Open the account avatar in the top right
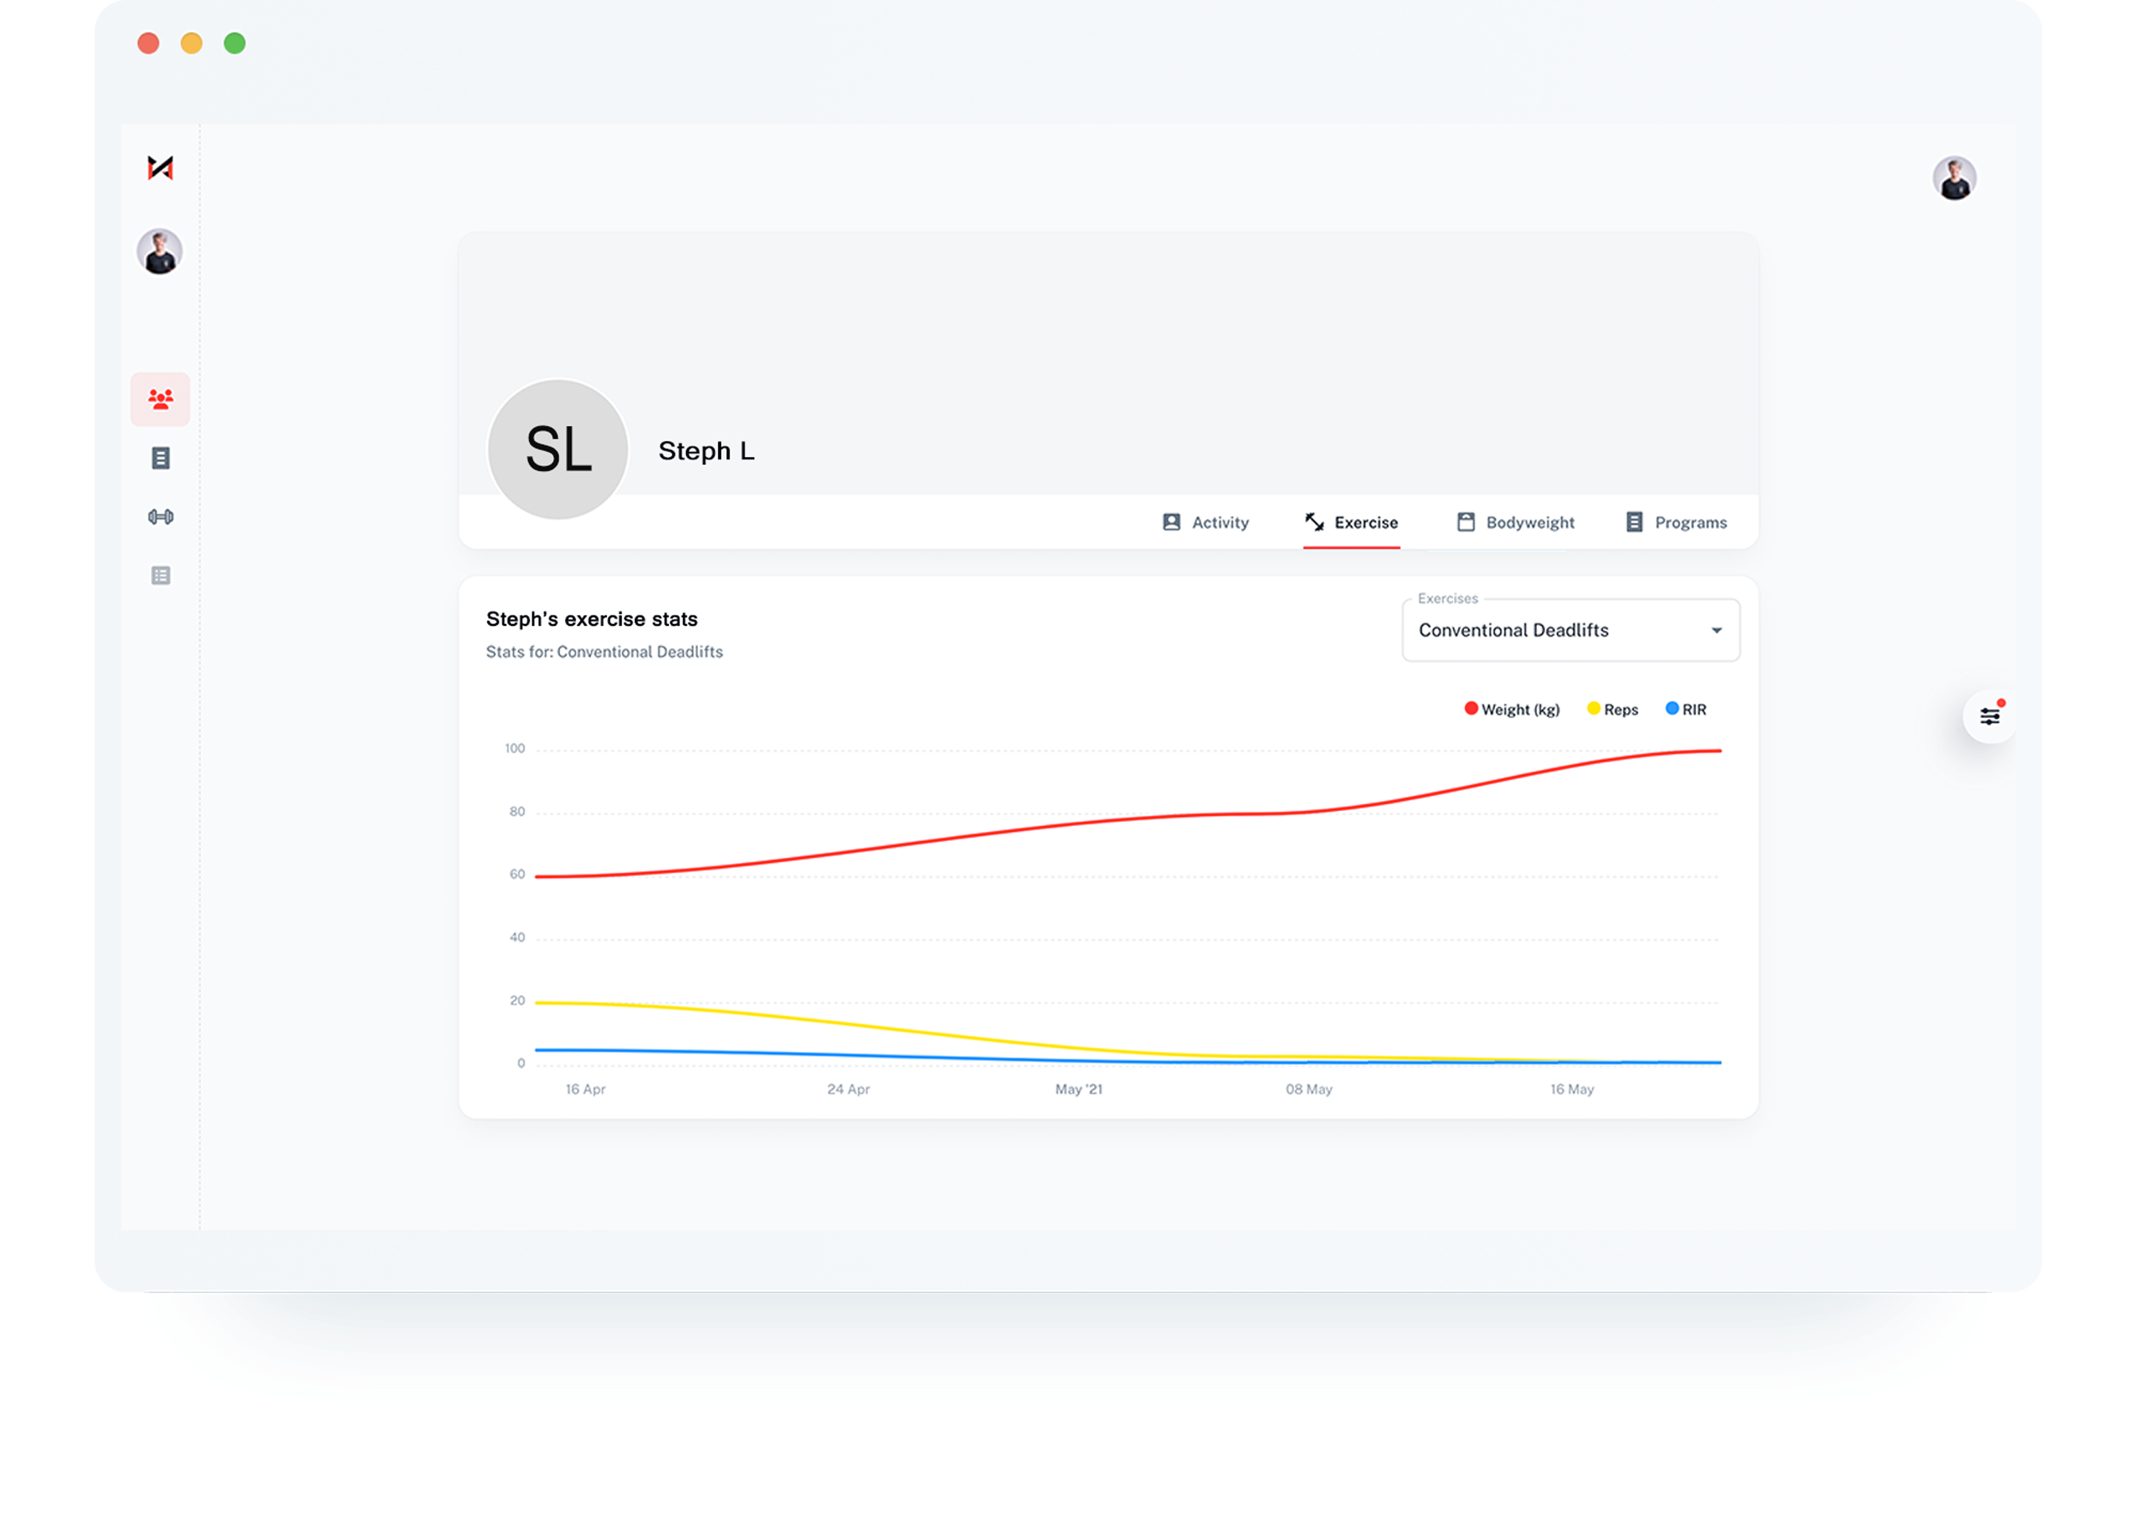The image size is (2137, 1519). coord(1954,178)
